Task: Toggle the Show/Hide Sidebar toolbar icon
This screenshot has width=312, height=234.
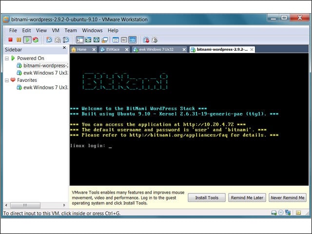Action: tap(80, 40)
